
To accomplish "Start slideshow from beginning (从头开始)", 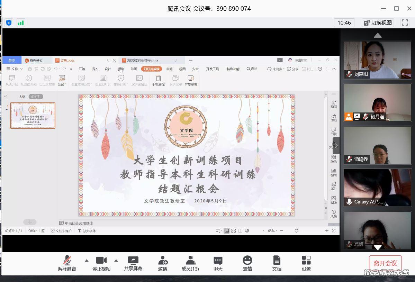I will click(x=12, y=81).
